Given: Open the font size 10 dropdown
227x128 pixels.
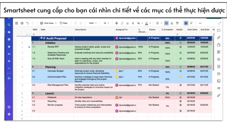Looking at the screenshot, I should click(106, 23).
